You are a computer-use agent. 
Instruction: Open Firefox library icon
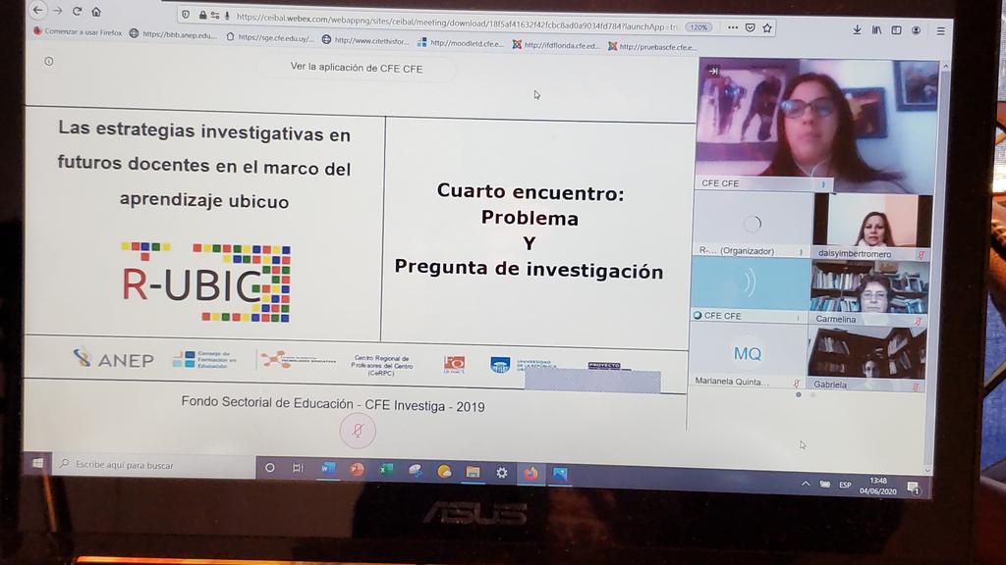click(x=876, y=30)
